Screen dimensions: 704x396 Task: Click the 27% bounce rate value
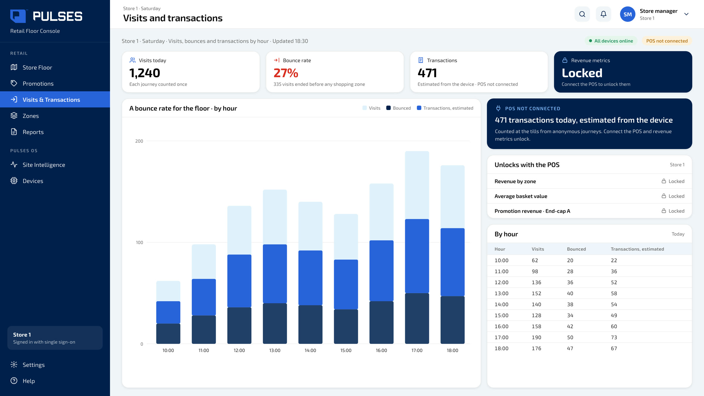click(x=286, y=73)
